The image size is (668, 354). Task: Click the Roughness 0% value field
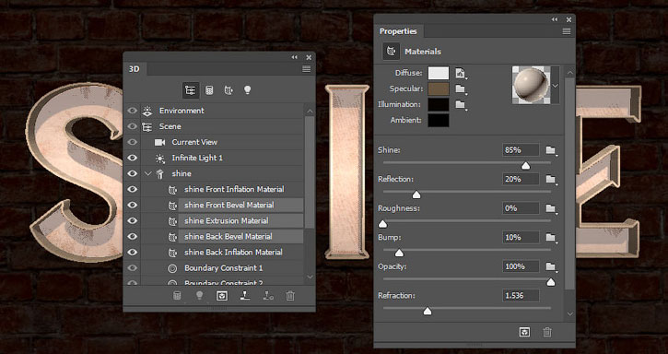pyautogui.click(x=521, y=208)
